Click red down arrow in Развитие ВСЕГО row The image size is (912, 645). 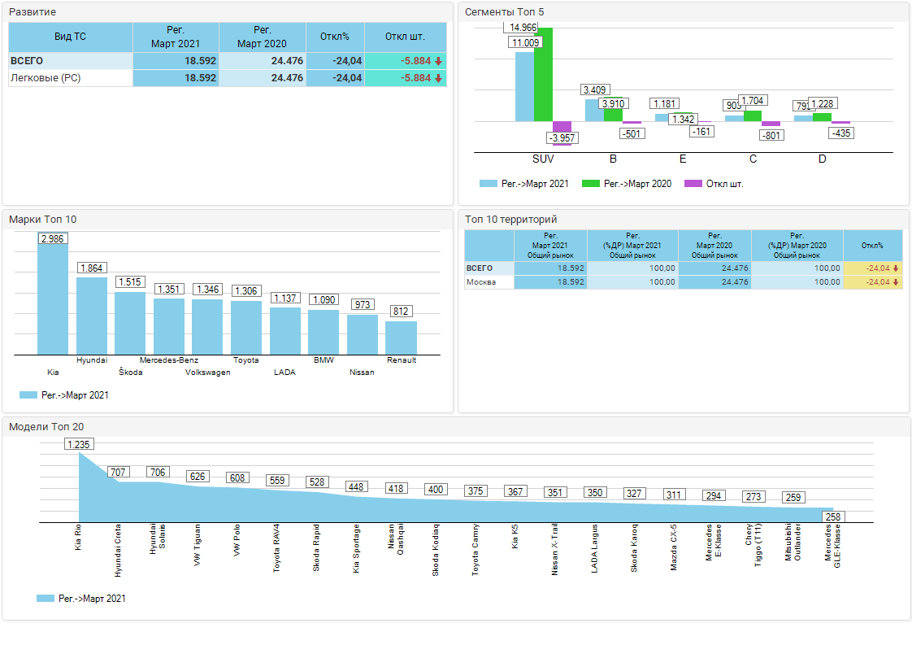coord(438,61)
